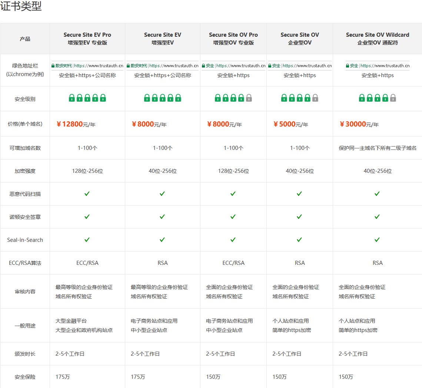422x388 pixels.
Task: Click 2-5个工作日 under Secure Site EV
Action: click(145, 354)
